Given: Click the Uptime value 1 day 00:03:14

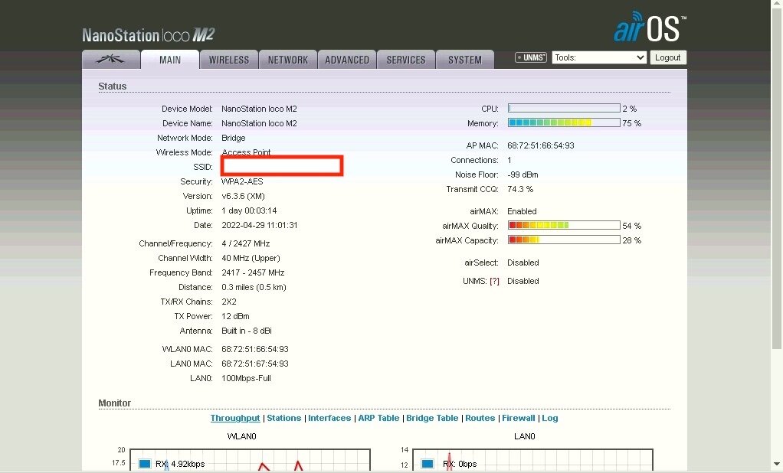Looking at the screenshot, I should (249, 210).
